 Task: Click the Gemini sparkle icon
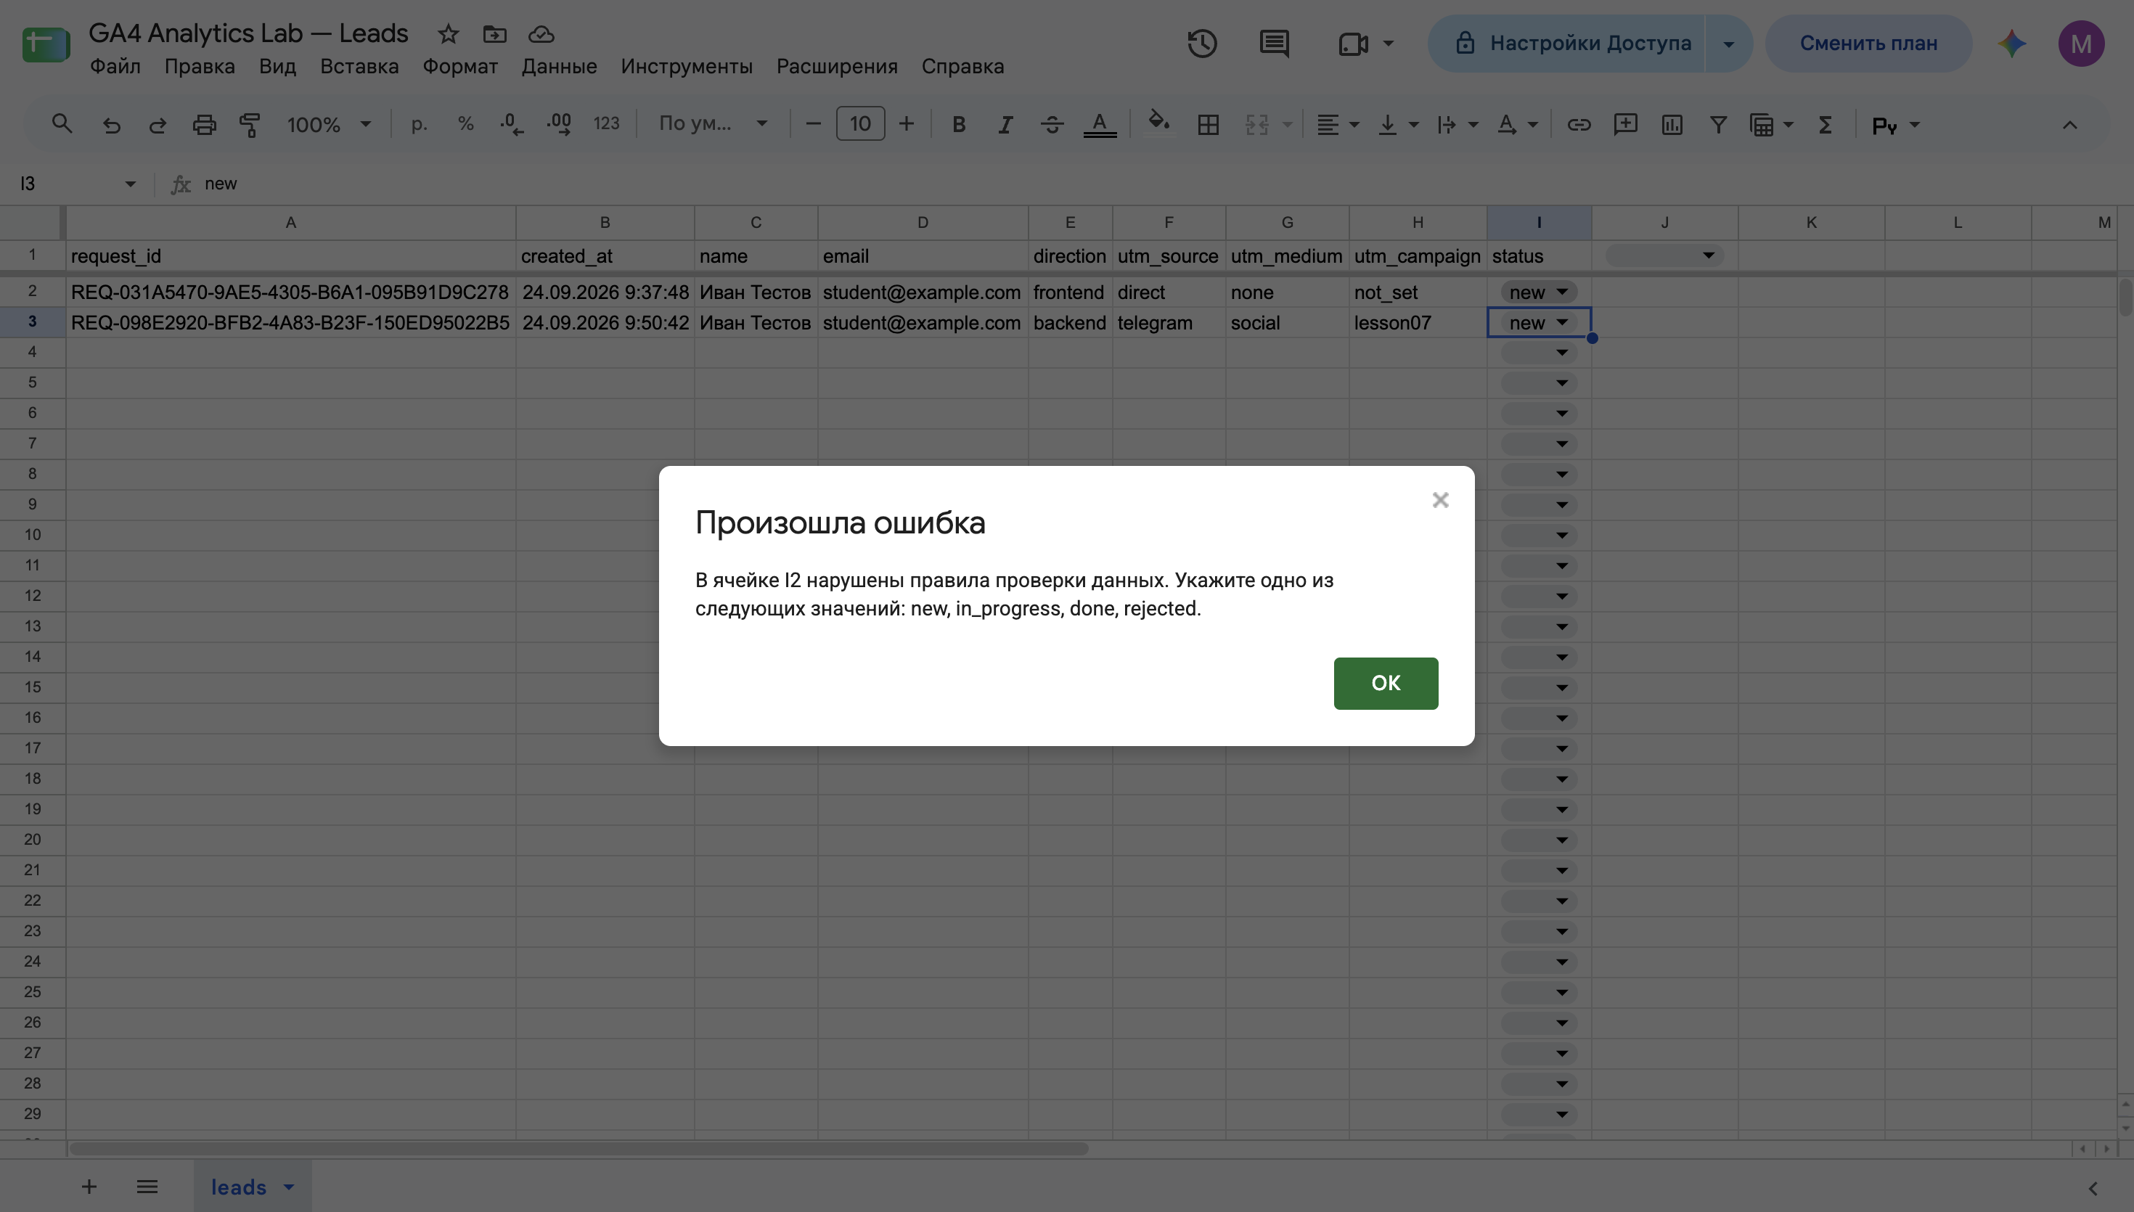click(2011, 44)
